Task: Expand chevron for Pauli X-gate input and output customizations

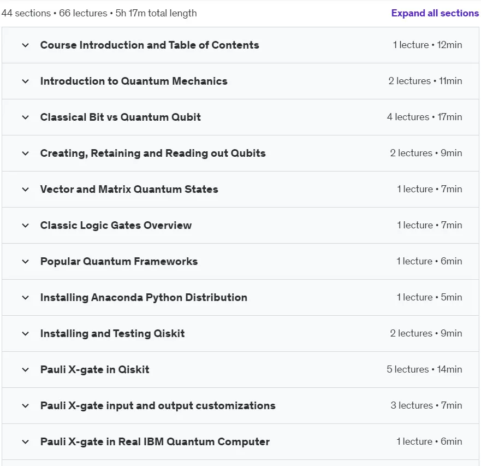Action: pos(26,406)
